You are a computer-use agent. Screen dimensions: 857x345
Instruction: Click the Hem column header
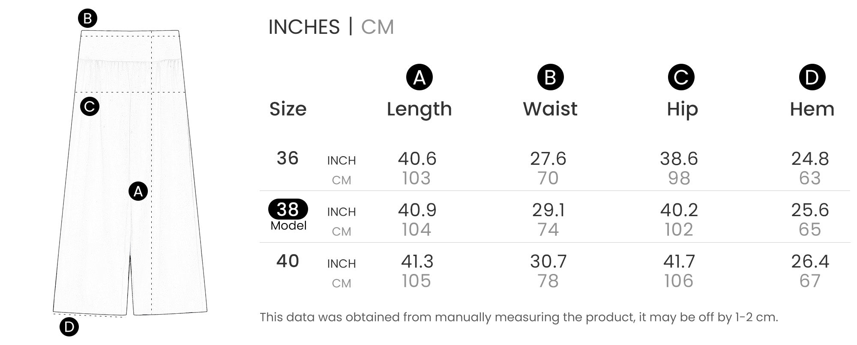point(812,109)
